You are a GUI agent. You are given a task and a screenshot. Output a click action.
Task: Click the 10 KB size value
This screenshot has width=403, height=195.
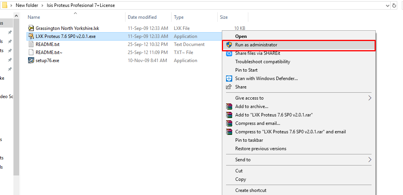(x=239, y=28)
